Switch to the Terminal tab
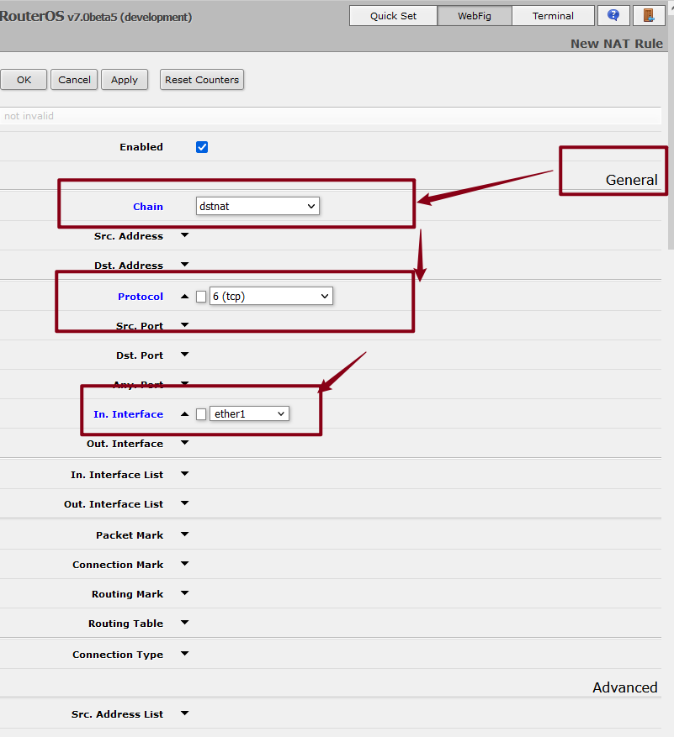This screenshot has width=674, height=737. tap(552, 16)
